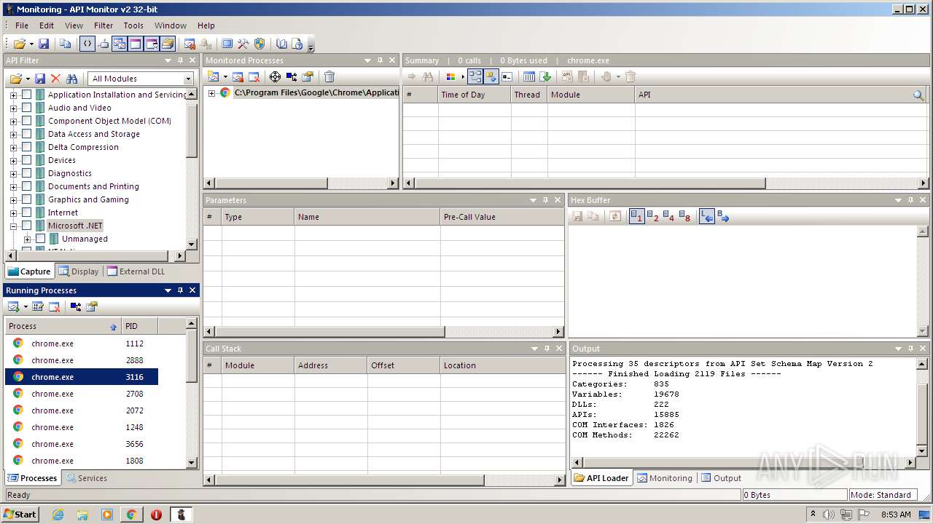Click the binoculars find icon in API Filter

tap(71, 79)
